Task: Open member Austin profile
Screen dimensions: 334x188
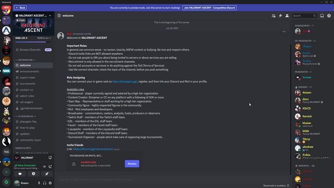Action: (311, 54)
